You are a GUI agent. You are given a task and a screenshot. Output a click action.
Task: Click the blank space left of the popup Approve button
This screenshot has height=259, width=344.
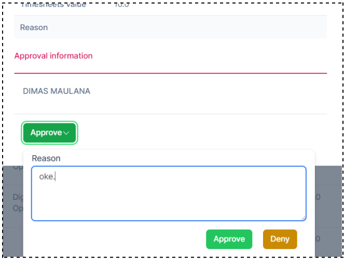(119, 239)
